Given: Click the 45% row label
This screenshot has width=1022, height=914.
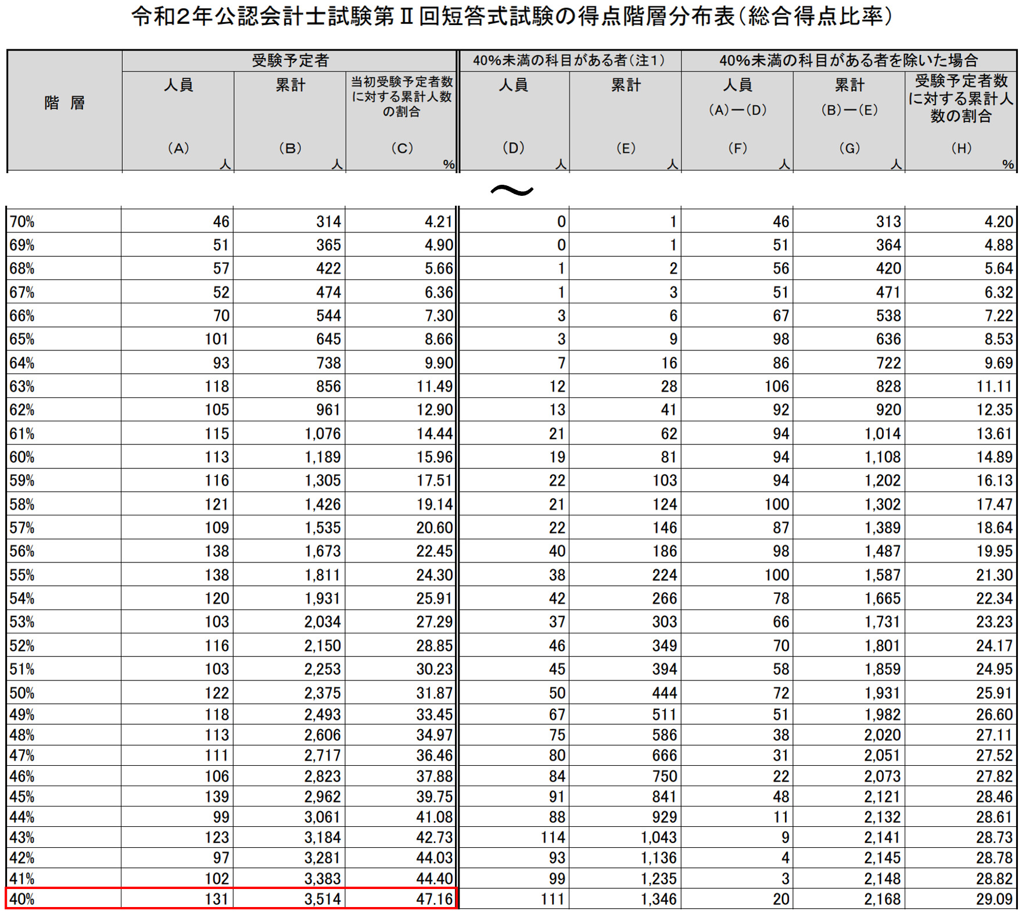Looking at the screenshot, I should (22, 797).
